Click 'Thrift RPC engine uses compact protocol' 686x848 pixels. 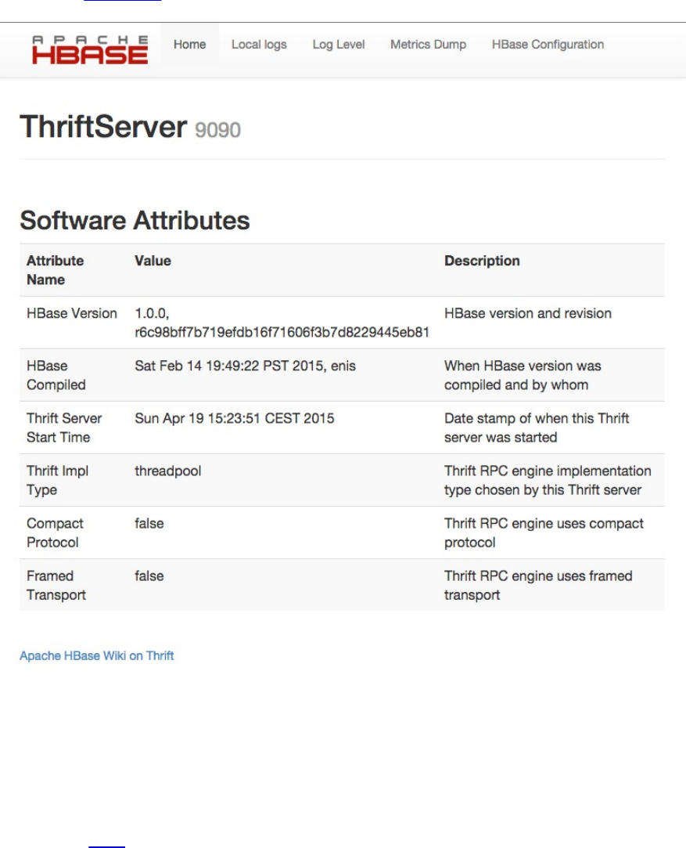click(544, 532)
